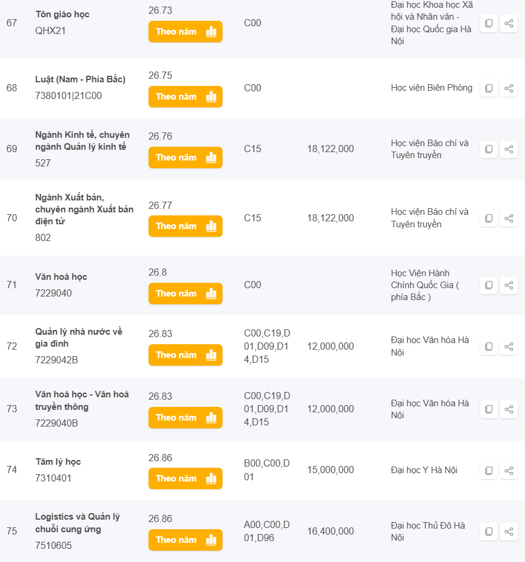
Task: Copy the Logistics và Quản lý chuỗi row
Action: (x=489, y=531)
